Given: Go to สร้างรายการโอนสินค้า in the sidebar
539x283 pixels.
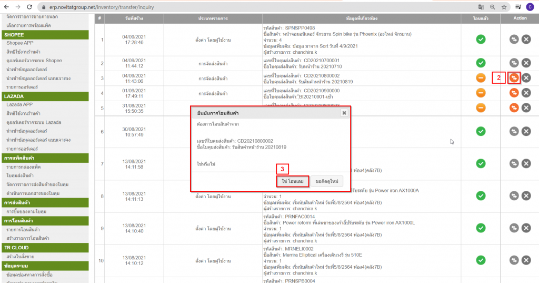Looking at the screenshot, I should click(27, 238).
